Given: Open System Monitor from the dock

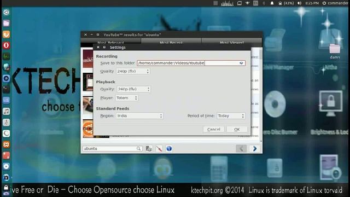Looking at the screenshot, I should (x=6, y=56).
